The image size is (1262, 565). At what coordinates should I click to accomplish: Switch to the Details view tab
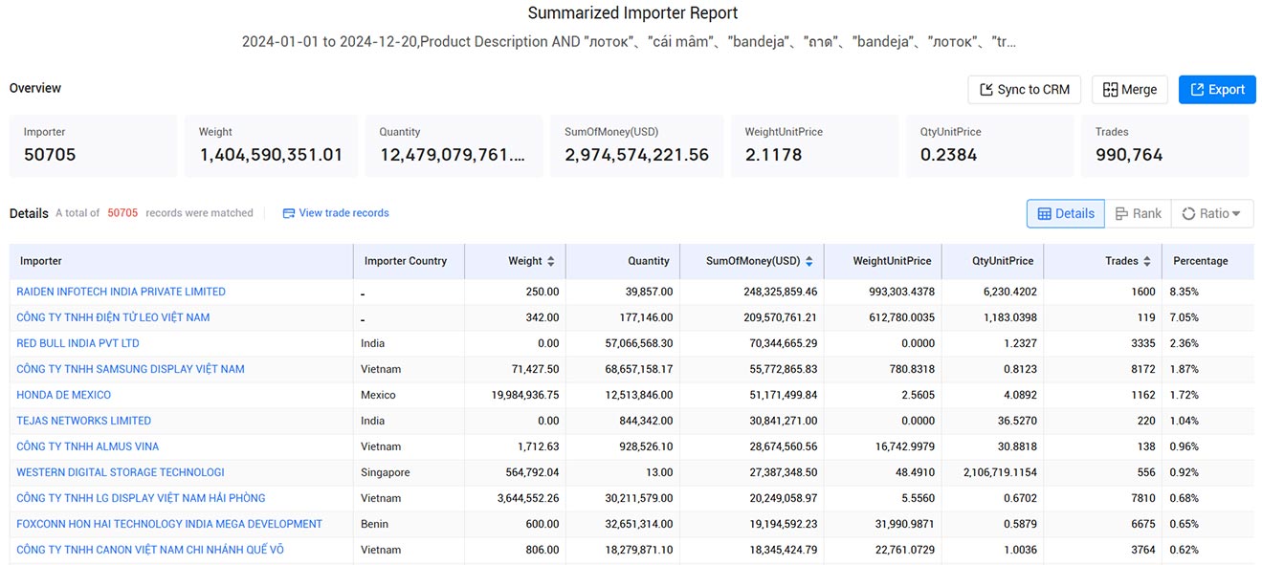tap(1066, 214)
